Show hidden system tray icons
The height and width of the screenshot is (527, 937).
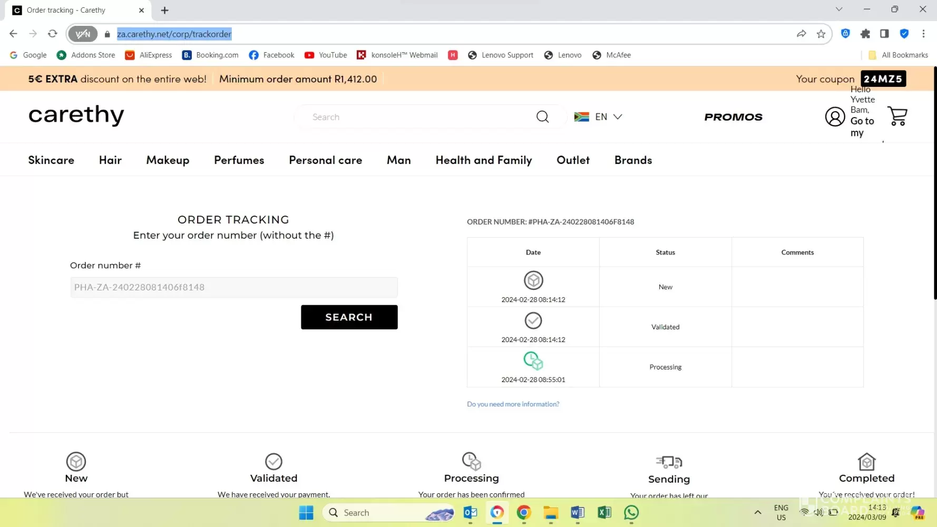757,512
